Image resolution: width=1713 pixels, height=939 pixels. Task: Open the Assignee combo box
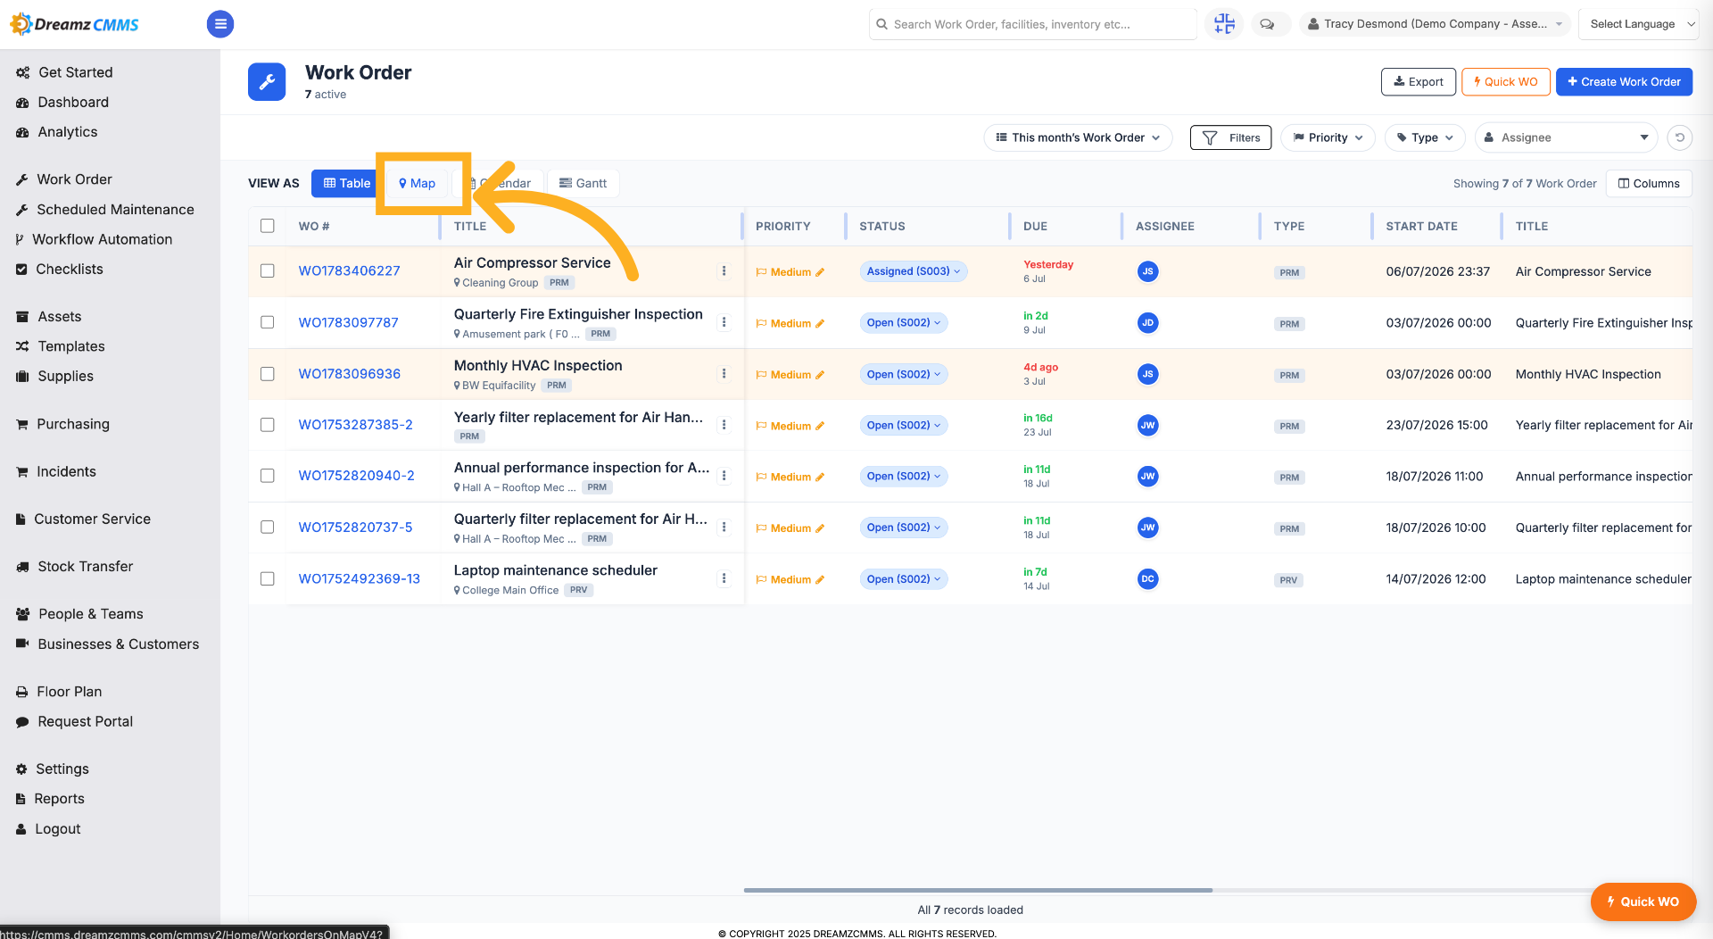(x=1566, y=137)
